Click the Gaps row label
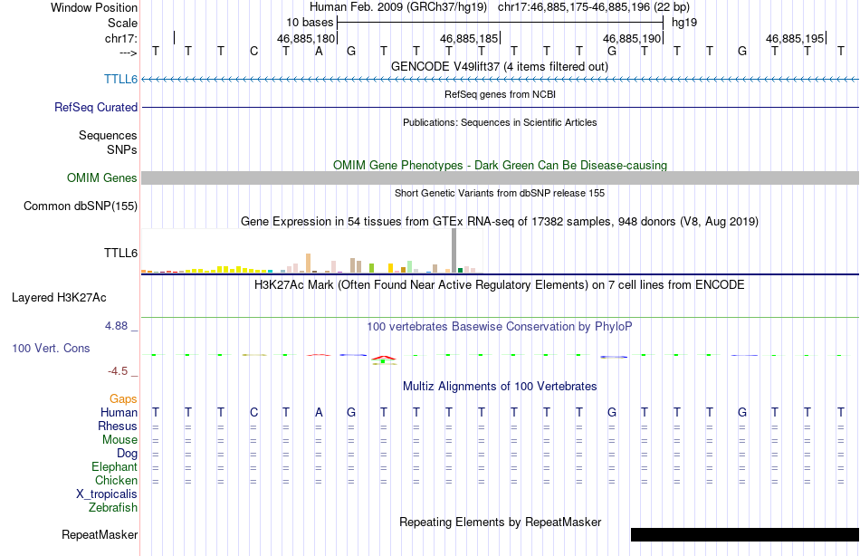This screenshot has height=556, width=860. [x=123, y=399]
